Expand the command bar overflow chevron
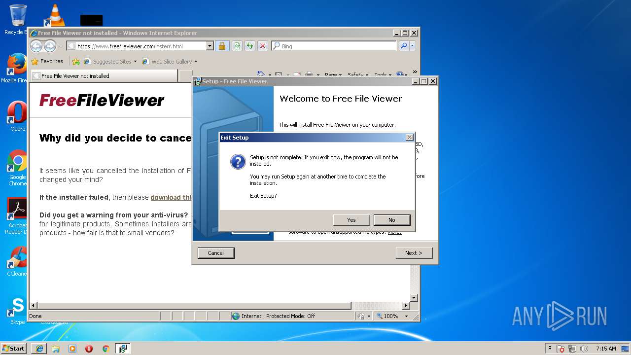The height and width of the screenshot is (355, 631). (x=415, y=71)
